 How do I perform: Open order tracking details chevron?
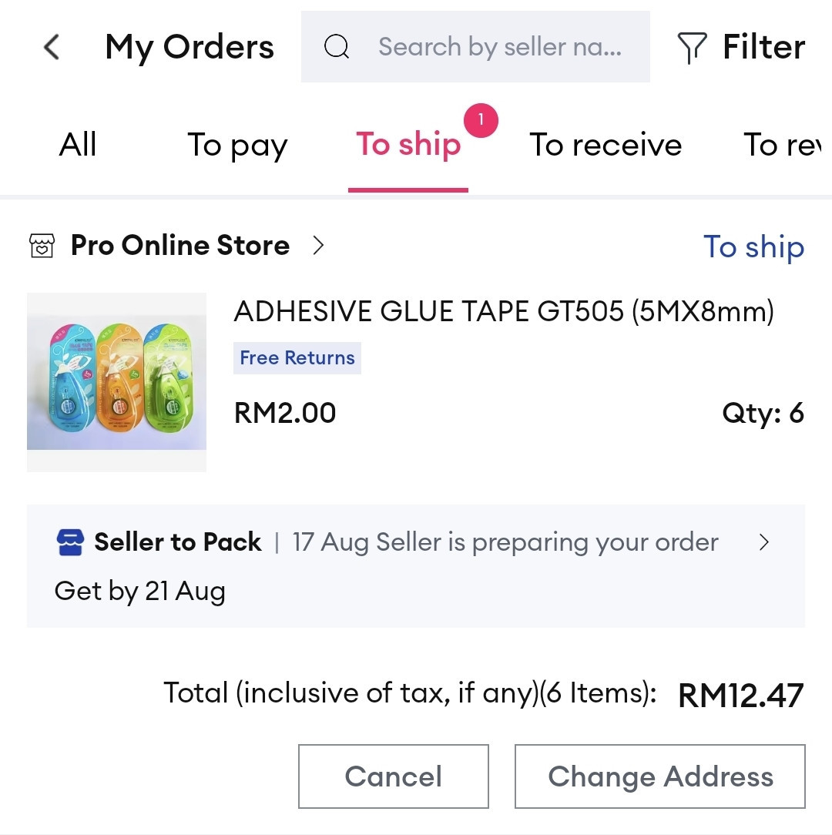(763, 542)
